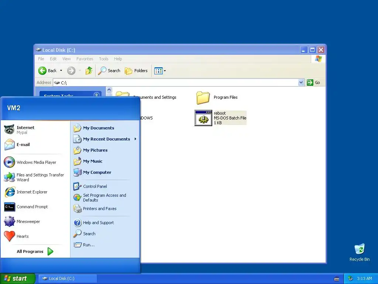The height and width of the screenshot is (284, 378).
Task: Open the Help menu
Action: coord(118,59)
